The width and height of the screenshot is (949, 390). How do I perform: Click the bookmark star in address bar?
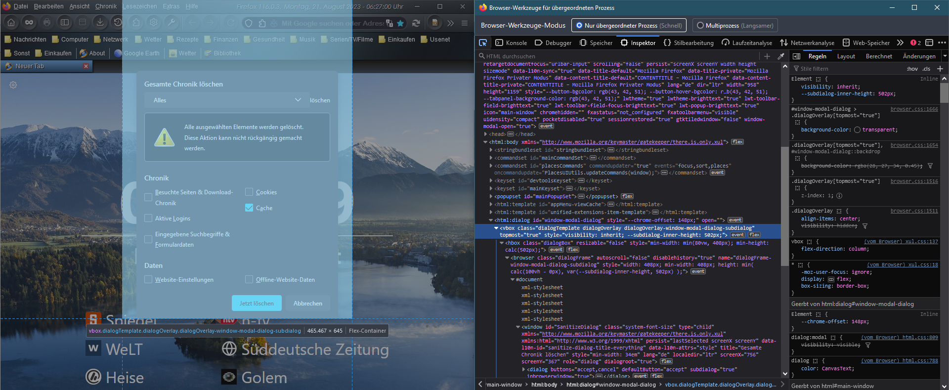[x=400, y=23]
